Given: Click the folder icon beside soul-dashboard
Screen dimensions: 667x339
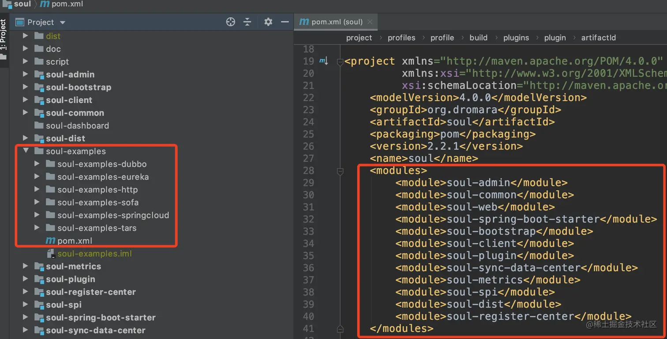Looking at the screenshot, I should pyautogui.click(x=38, y=126).
